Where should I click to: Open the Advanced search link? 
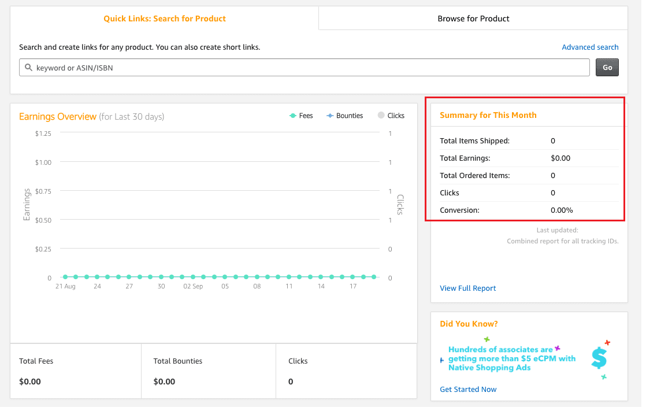click(x=590, y=47)
